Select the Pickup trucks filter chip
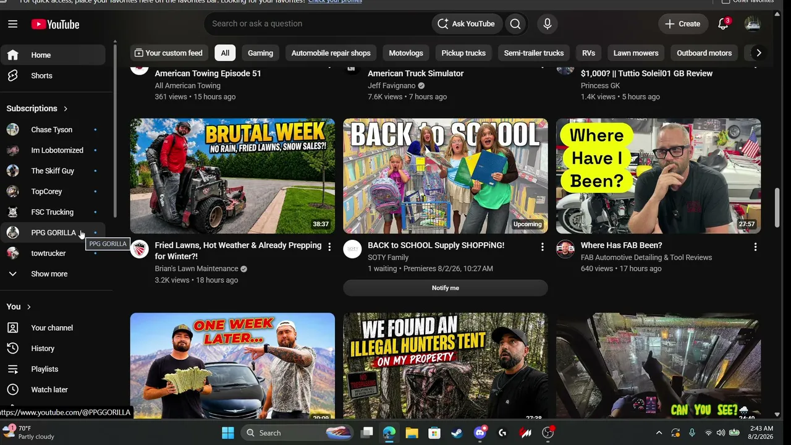Viewport: 791px width, 445px height. 463,53
